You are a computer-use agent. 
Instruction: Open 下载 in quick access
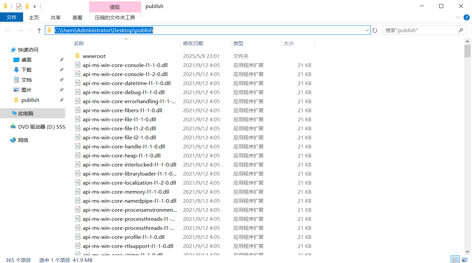[26, 70]
